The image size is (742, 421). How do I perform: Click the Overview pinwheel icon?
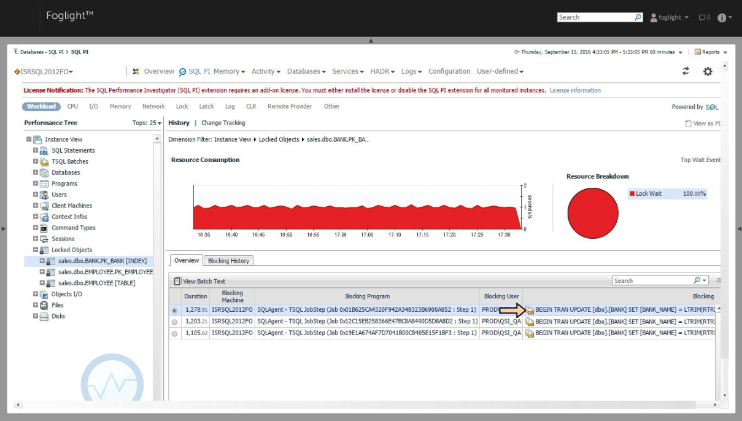click(136, 71)
